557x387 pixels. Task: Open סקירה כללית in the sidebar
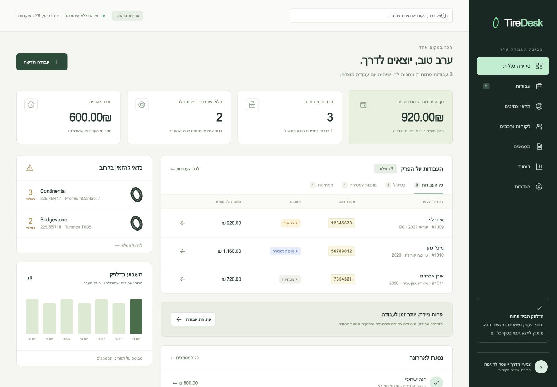pos(513,66)
